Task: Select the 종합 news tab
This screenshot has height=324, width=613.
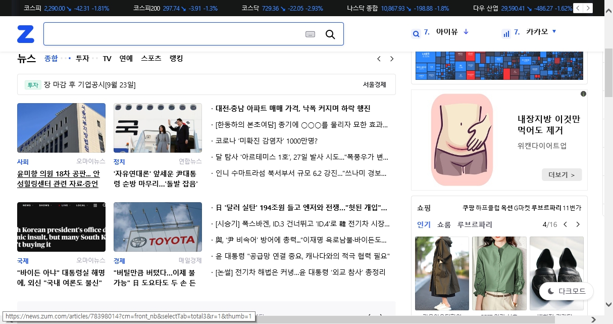Action: coord(51,59)
